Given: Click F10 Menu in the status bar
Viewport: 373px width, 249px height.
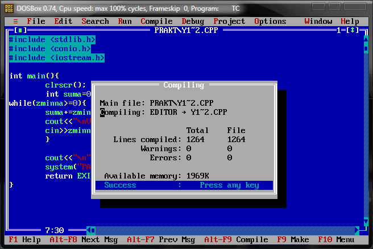Looking at the screenshot, I should [x=336, y=240].
